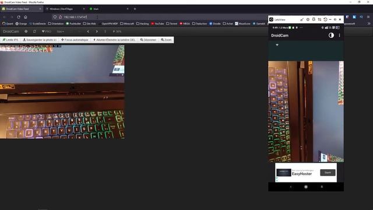Viewport: 373px width, 210px height.
Task: Click the phone camera preview in LetsView
Action: (306, 111)
